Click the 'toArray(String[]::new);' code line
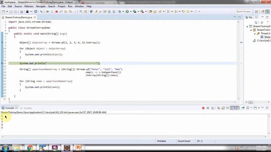271x152 pixels. [x=102, y=75]
